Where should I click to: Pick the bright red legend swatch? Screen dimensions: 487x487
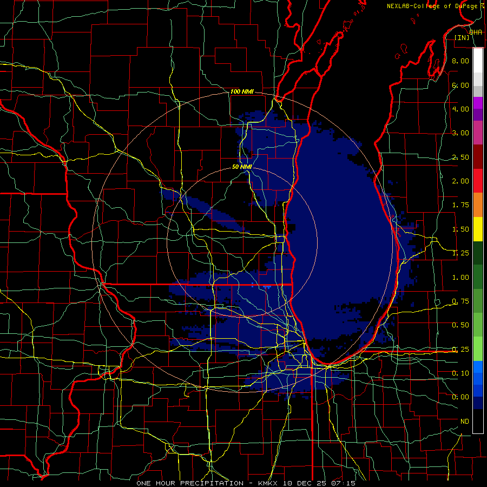(x=478, y=181)
